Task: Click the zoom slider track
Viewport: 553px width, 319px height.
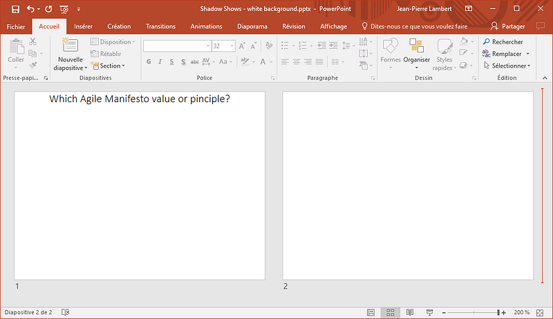Action: (x=474, y=313)
